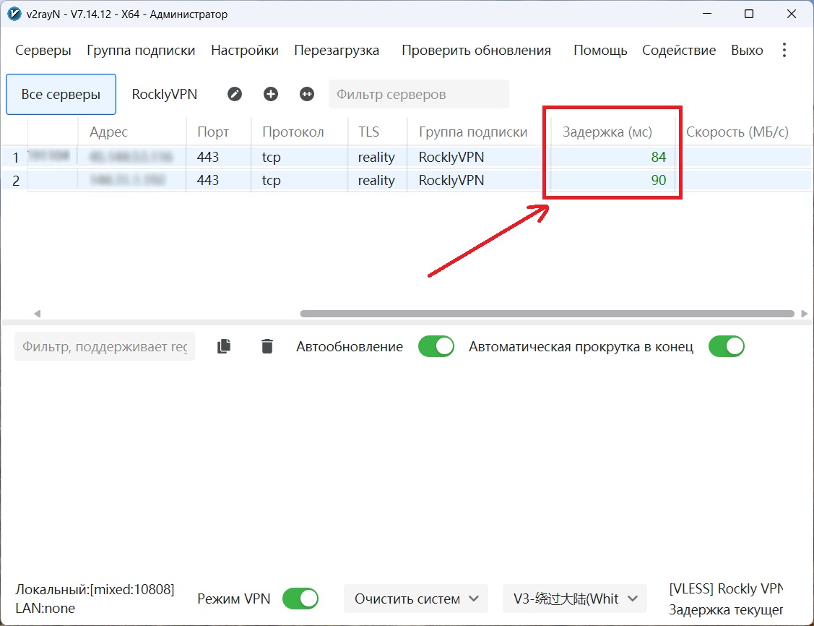Open the three-dot overflow menu
Image resolution: width=814 pixels, height=626 pixels.
pyautogui.click(x=784, y=50)
